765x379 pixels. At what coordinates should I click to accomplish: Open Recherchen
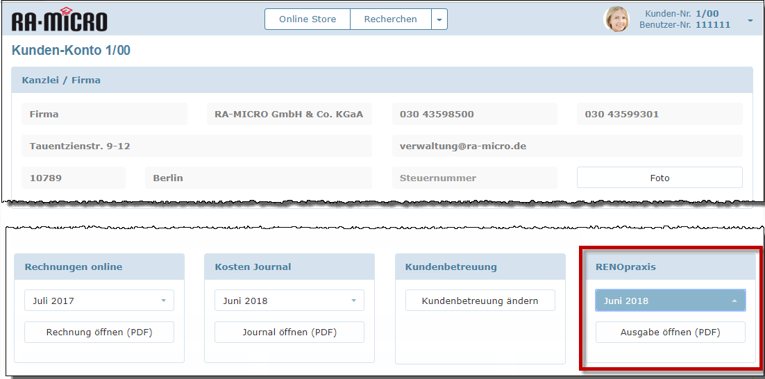click(390, 19)
